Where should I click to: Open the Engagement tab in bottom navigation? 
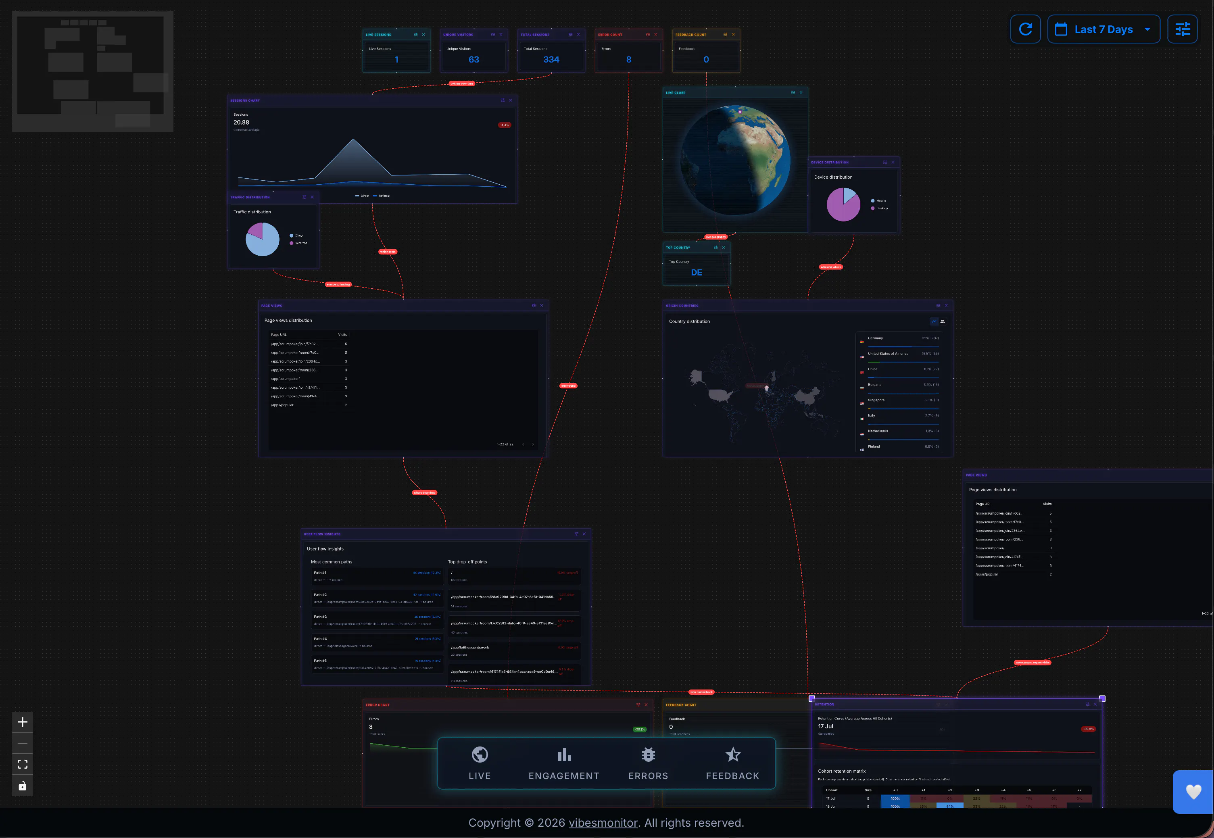coord(564,763)
